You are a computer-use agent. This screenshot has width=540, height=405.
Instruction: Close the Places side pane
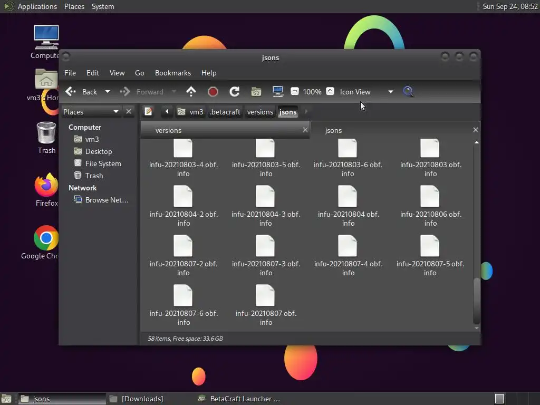(x=129, y=112)
